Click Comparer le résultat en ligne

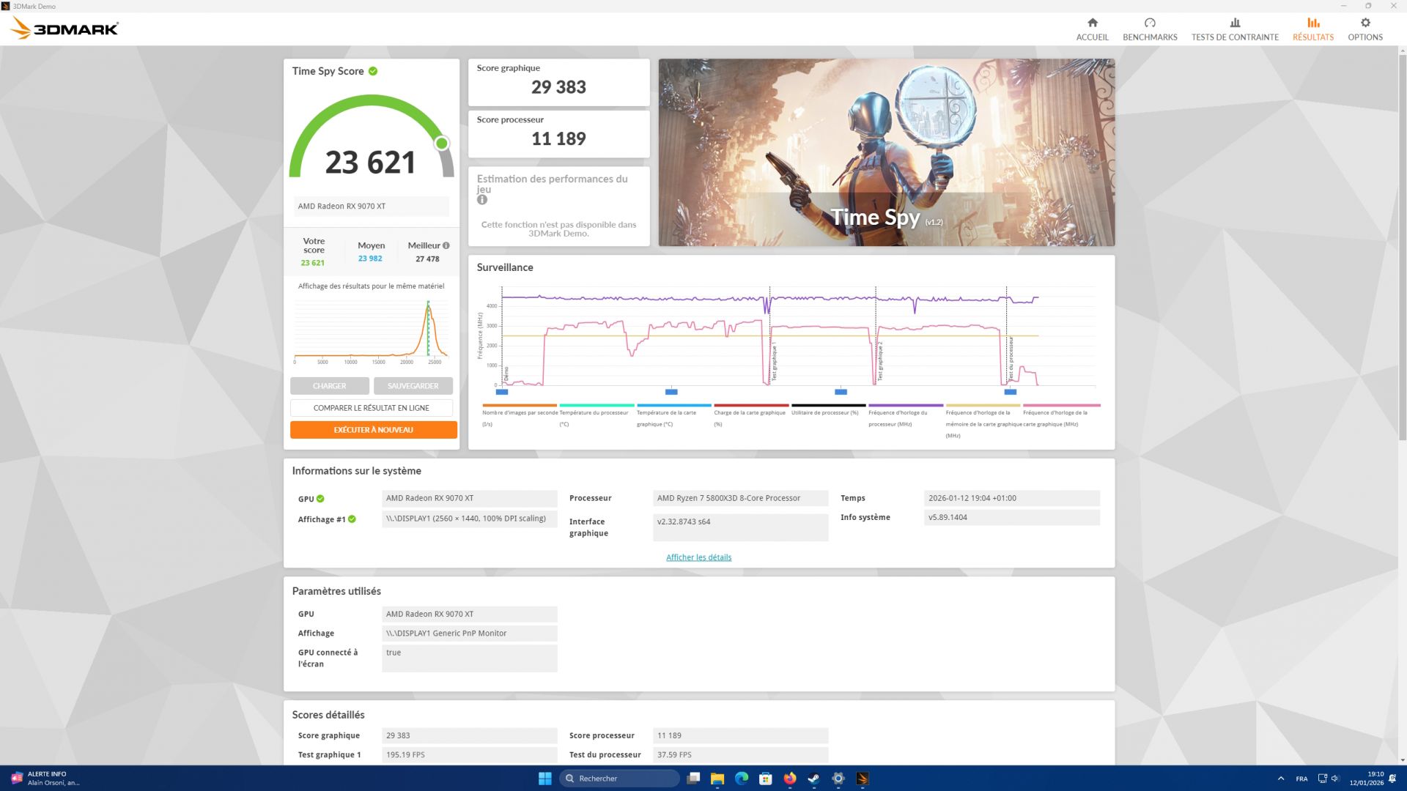371,408
